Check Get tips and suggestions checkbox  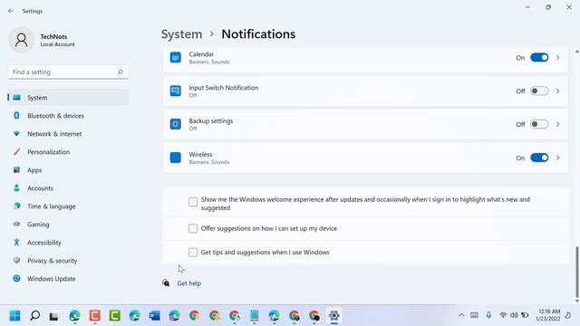pyautogui.click(x=193, y=252)
